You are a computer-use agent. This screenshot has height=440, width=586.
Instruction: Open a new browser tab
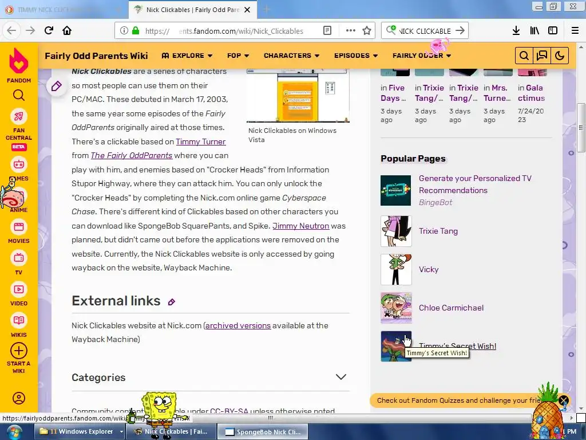(266, 10)
